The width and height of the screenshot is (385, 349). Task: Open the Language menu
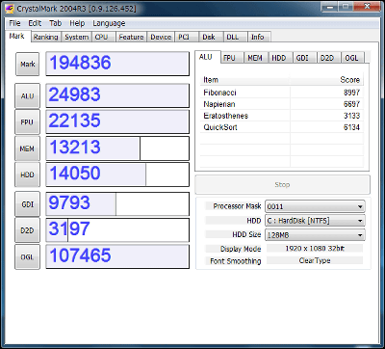pos(109,23)
